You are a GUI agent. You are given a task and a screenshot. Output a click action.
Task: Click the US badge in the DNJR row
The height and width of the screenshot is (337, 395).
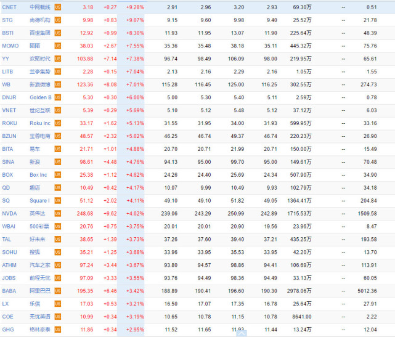pos(58,97)
